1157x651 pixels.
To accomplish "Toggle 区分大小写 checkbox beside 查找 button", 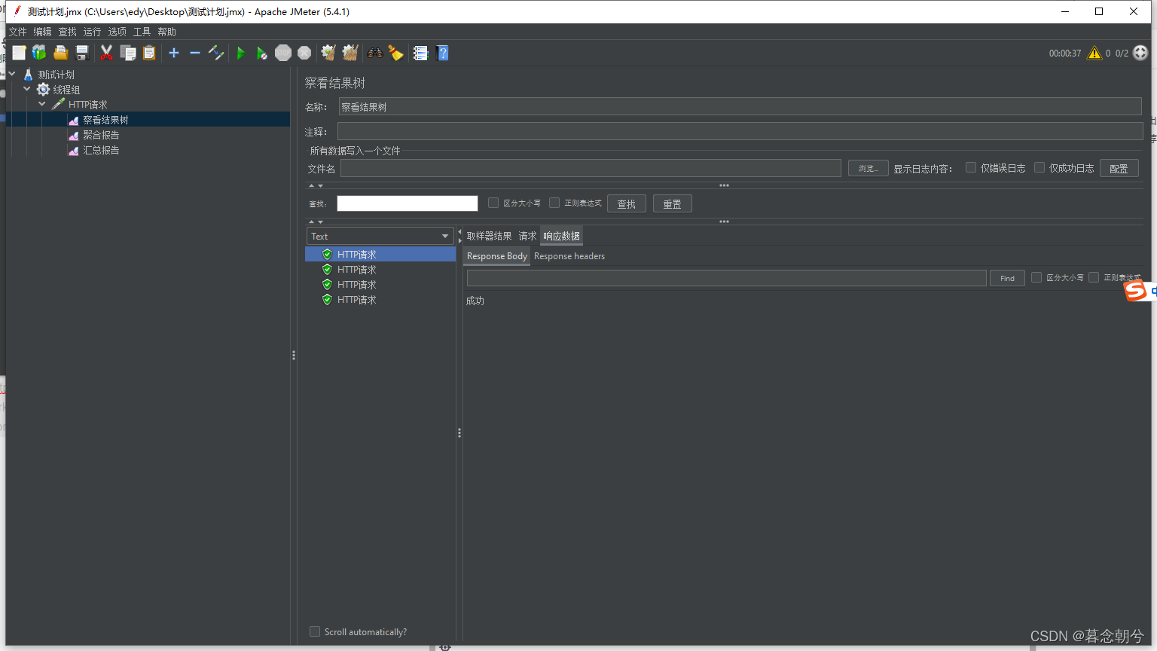I will [x=493, y=203].
